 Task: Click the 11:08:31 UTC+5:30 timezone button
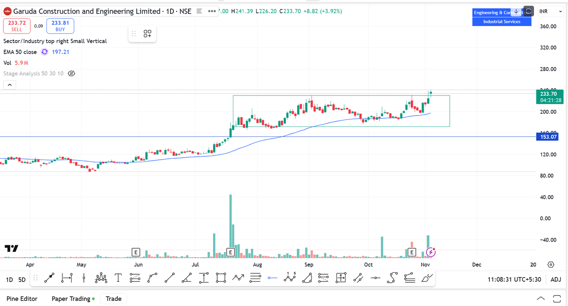tap(514, 279)
